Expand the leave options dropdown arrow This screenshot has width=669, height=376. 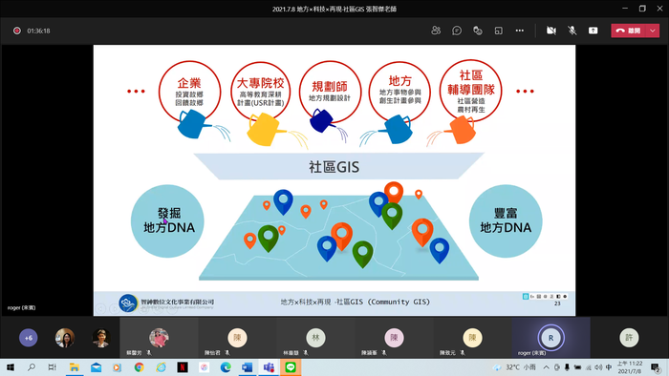click(x=653, y=31)
